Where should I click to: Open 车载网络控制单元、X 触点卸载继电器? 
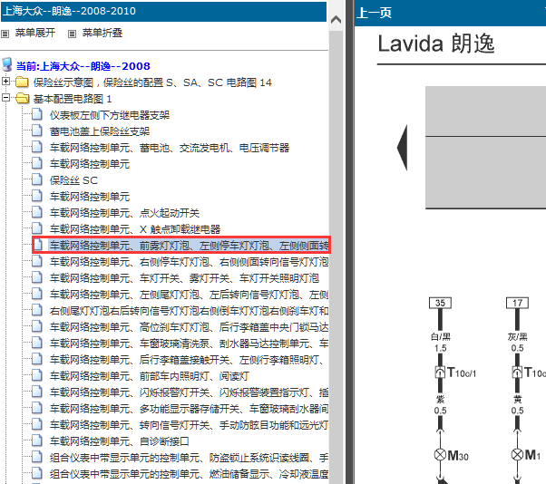135,229
